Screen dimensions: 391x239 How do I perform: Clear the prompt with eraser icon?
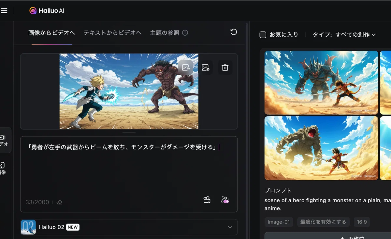pyautogui.click(x=59, y=202)
